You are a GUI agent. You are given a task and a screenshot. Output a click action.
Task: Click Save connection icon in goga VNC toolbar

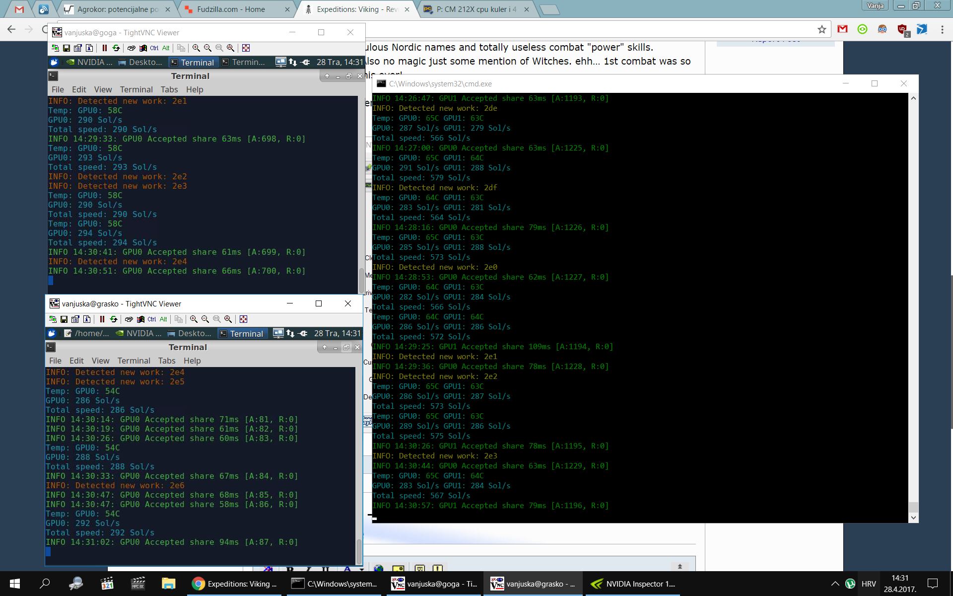coord(66,48)
